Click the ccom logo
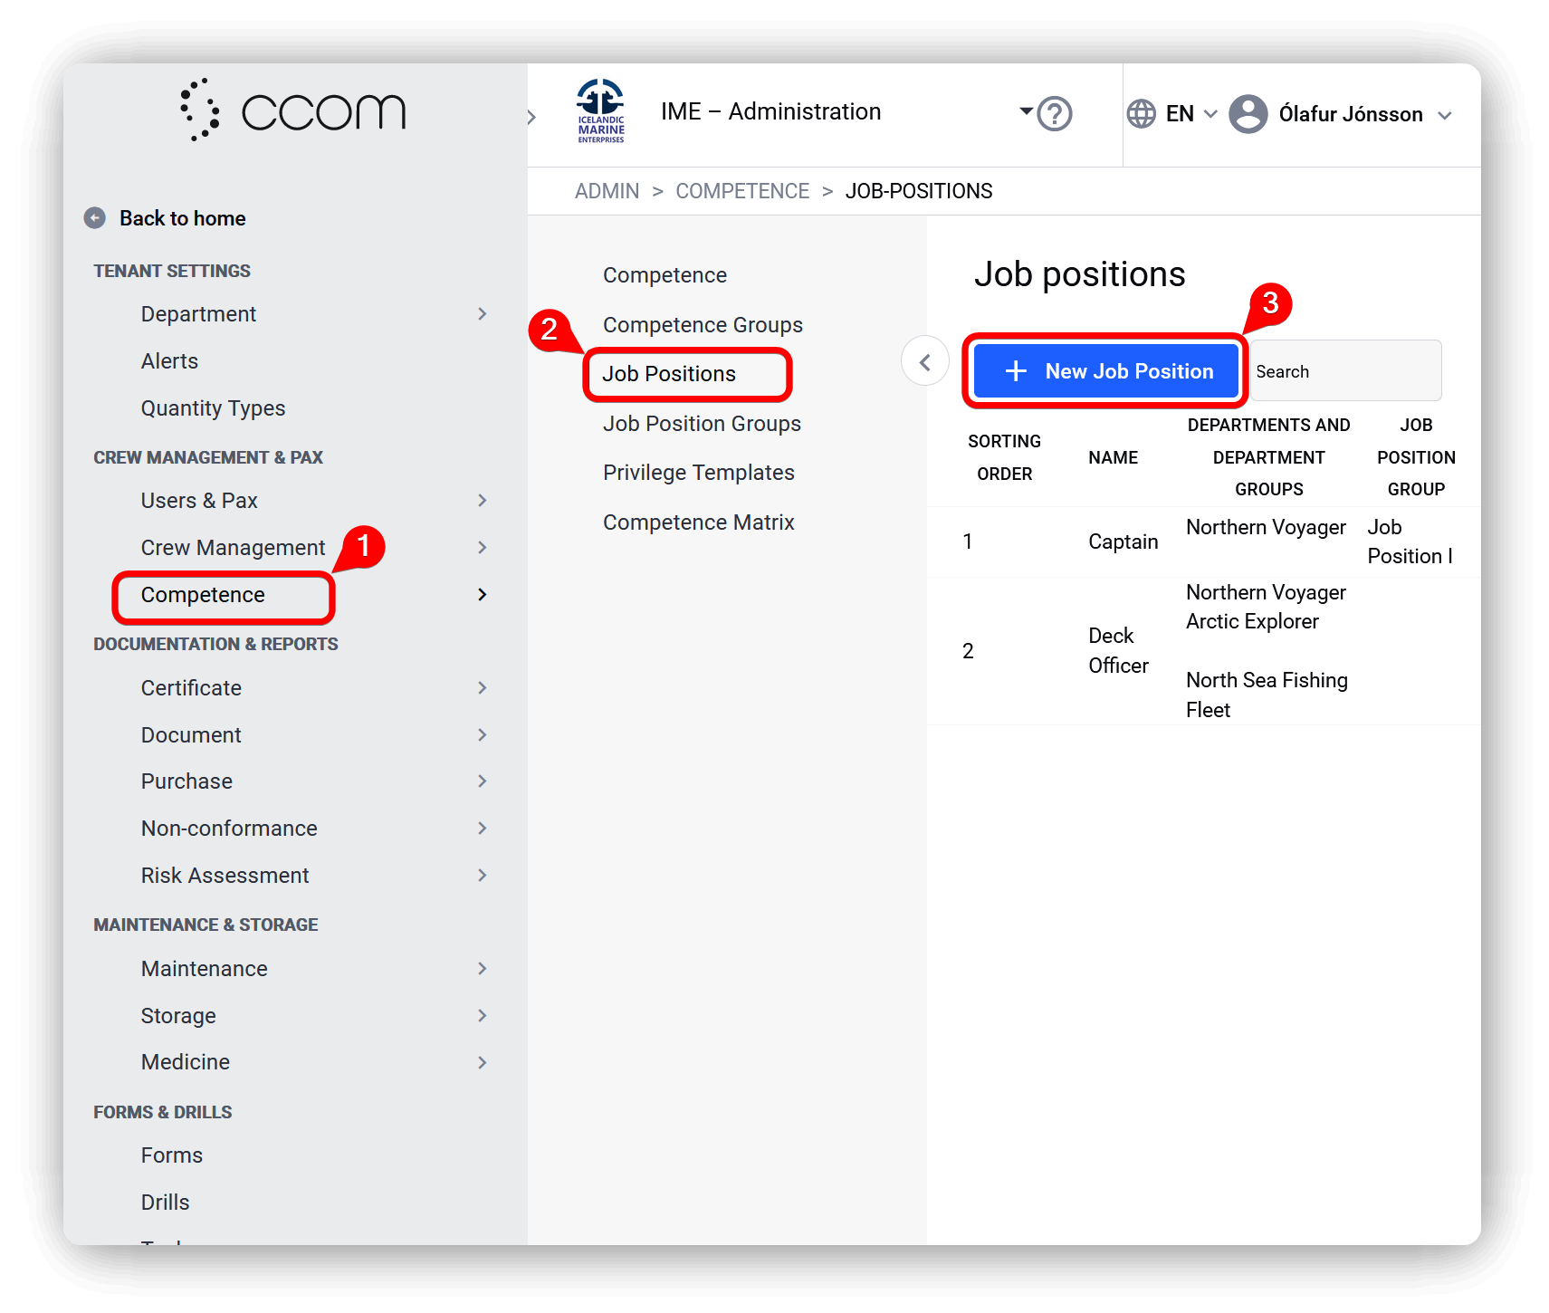 click(x=292, y=110)
